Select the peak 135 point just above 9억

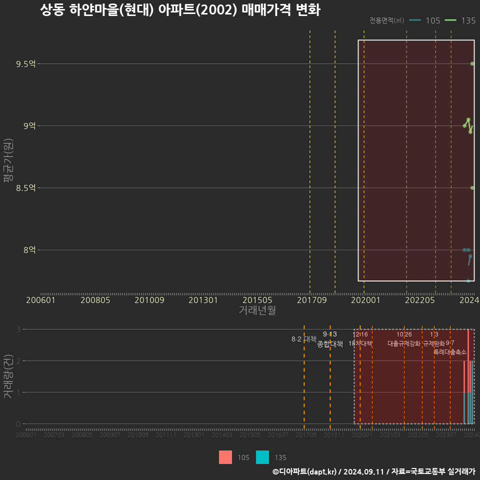tap(468, 119)
